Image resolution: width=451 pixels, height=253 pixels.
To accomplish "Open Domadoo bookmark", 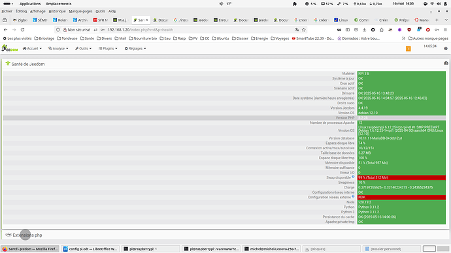I will point(359,38).
